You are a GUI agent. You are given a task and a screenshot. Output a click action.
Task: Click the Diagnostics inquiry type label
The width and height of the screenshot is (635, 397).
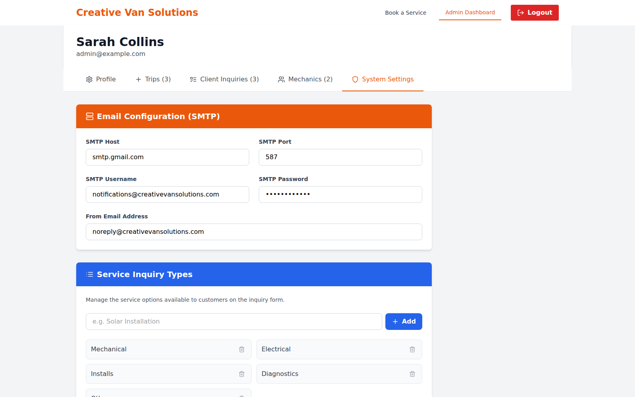click(x=280, y=374)
